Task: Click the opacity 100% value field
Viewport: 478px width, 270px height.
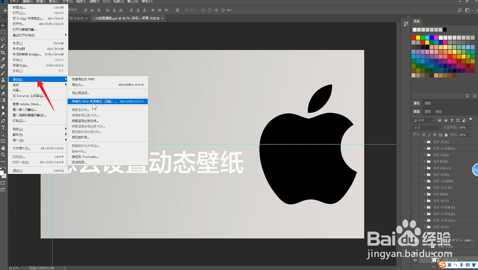Action: tap(463, 127)
